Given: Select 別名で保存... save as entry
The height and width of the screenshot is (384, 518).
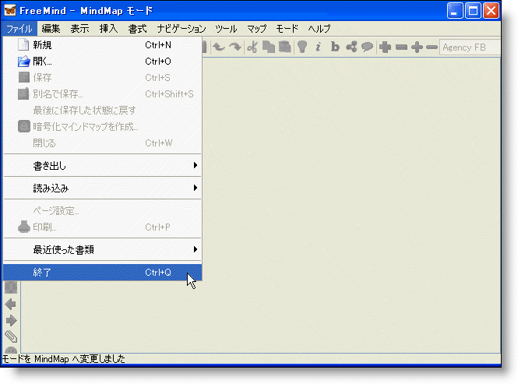Looking at the screenshot, I should 102,93.
